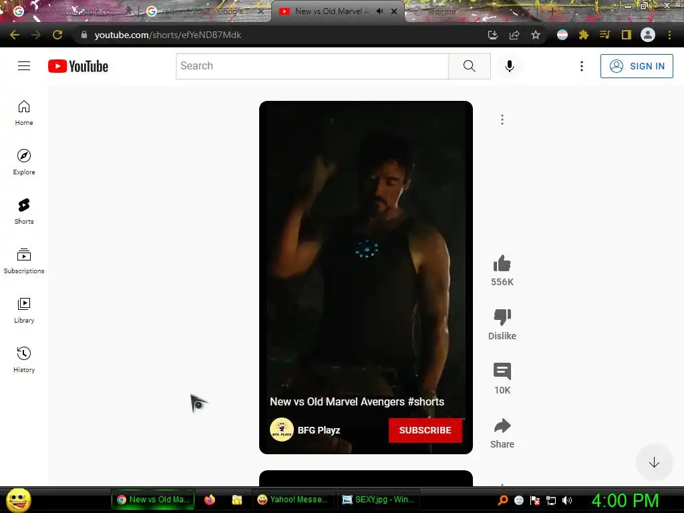Switch to Yahoo! Messenger taskbar item
The image size is (684, 513).
[293, 500]
